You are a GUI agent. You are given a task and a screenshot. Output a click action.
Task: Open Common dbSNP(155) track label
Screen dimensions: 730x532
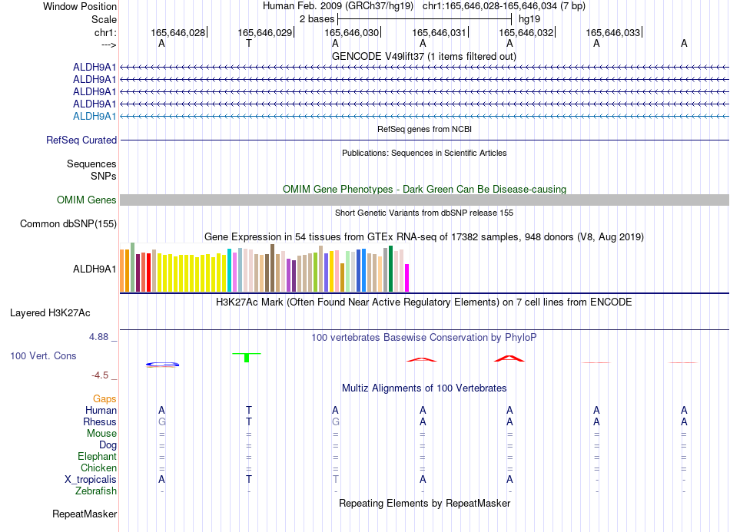[x=68, y=223]
